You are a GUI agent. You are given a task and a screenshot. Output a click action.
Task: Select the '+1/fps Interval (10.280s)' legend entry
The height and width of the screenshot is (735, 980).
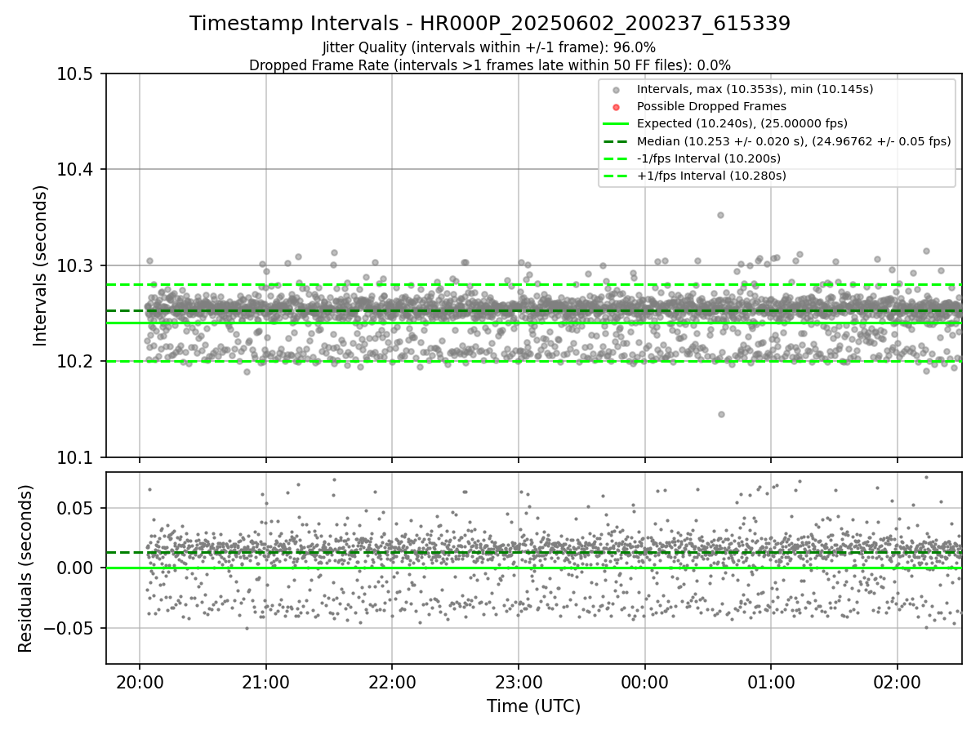[711, 176]
